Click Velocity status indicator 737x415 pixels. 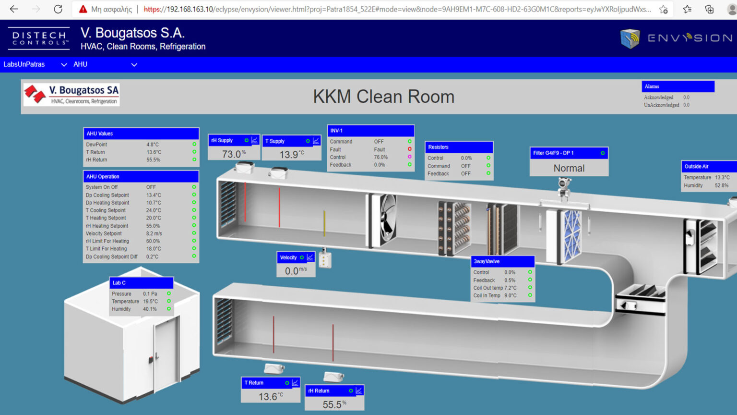[302, 257]
